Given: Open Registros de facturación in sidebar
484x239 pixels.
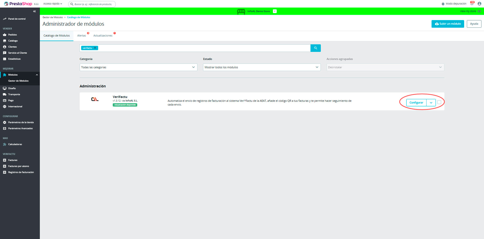Looking at the screenshot, I should 21,172.
